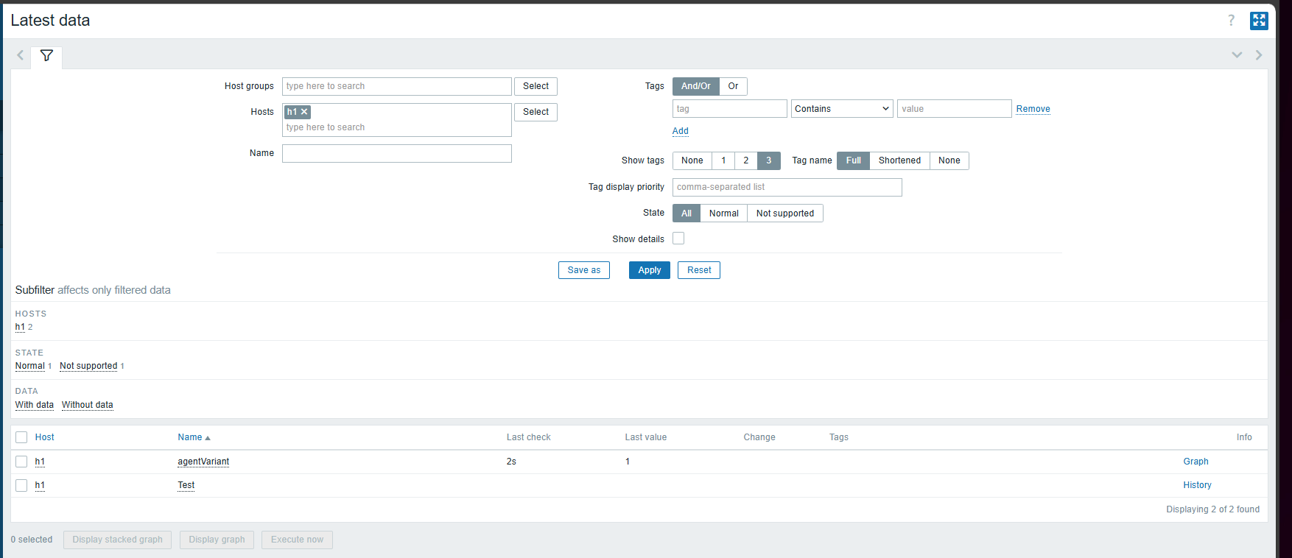Open Graph link for agentVariant
The image size is (1292, 558).
pyautogui.click(x=1196, y=462)
